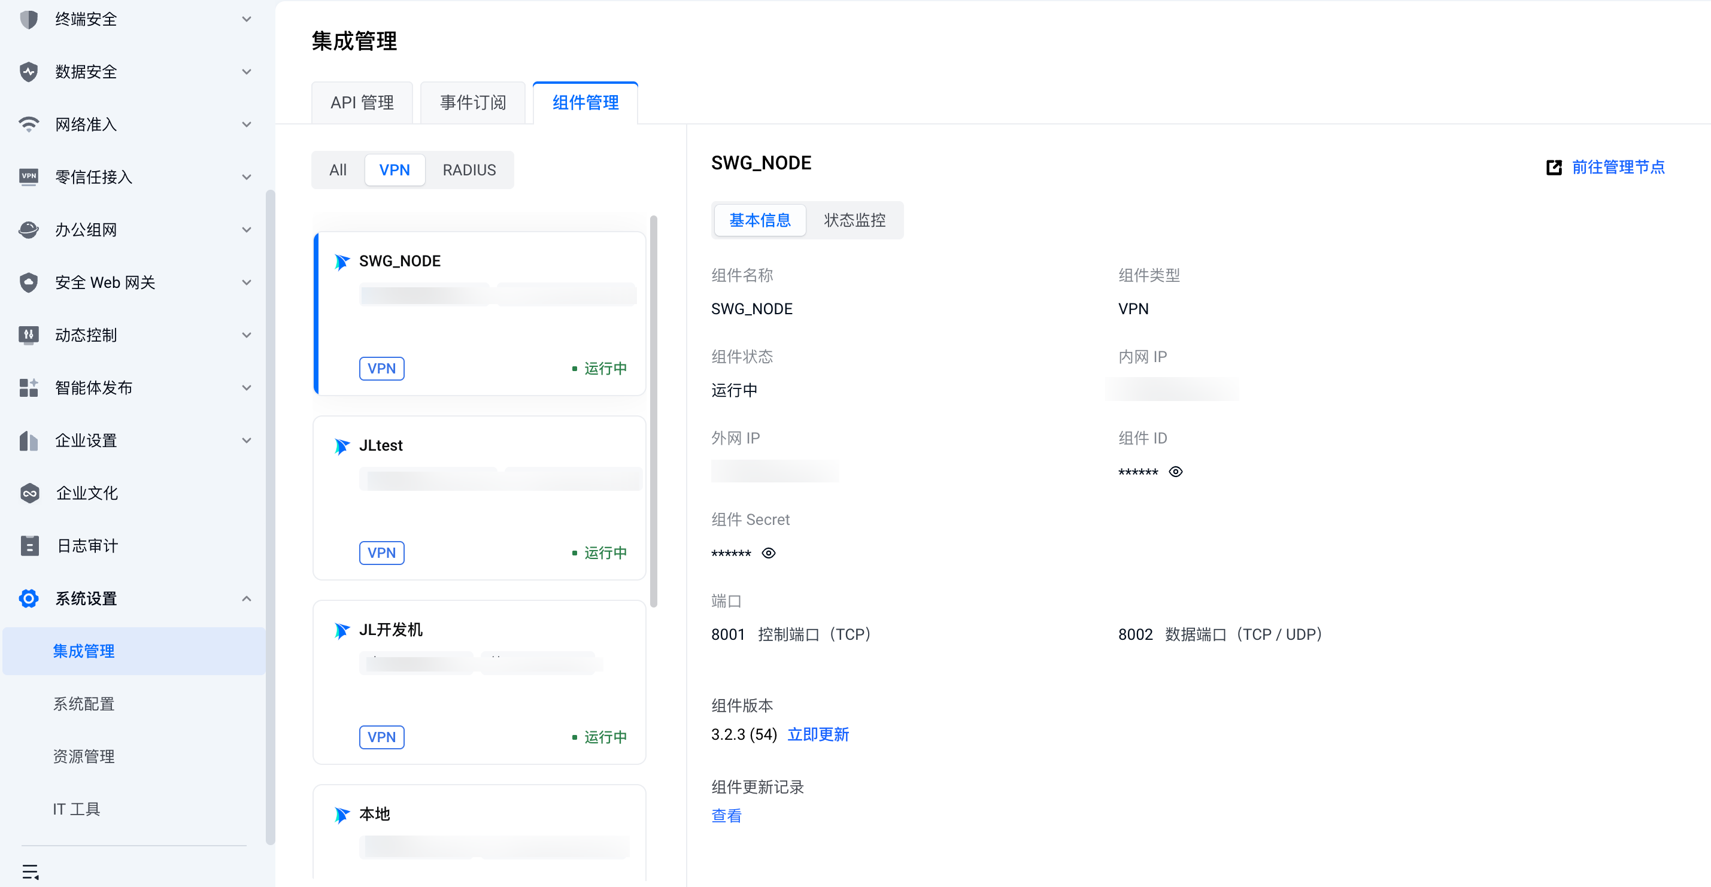Open the 组件管理 tab
Image resolution: width=1711 pixels, height=887 pixels.
[x=585, y=103]
